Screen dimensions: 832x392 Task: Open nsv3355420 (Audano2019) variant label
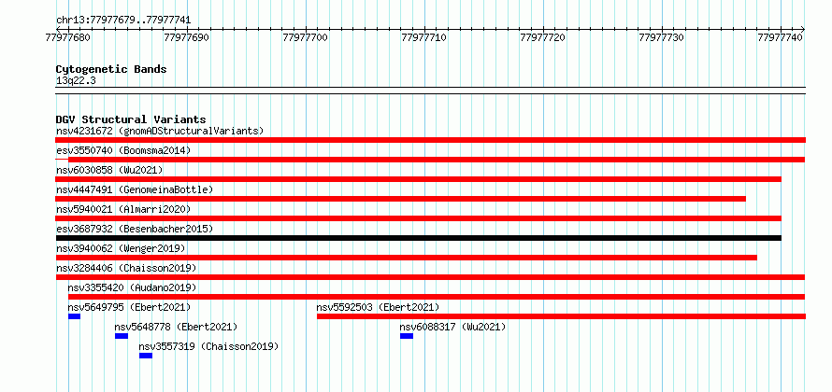point(132,287)
